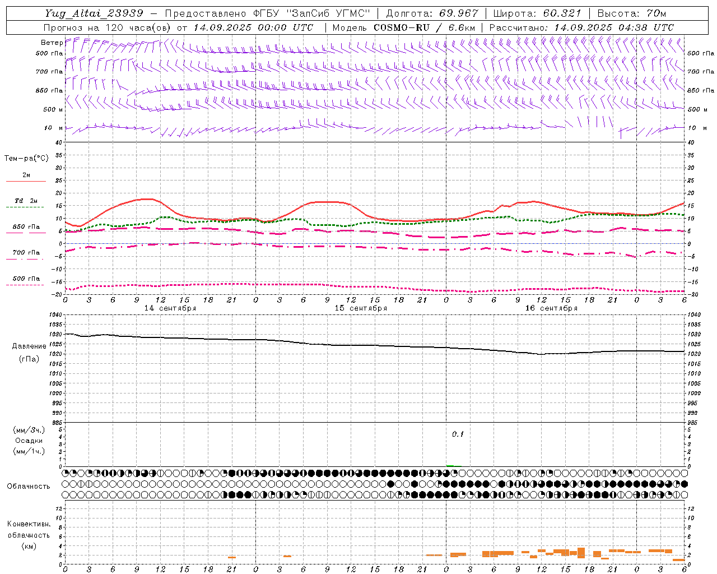Select the forecast text Прогноз на 120 часа(ов)
This screenshot has height=574, width=717.
[108, 27]
